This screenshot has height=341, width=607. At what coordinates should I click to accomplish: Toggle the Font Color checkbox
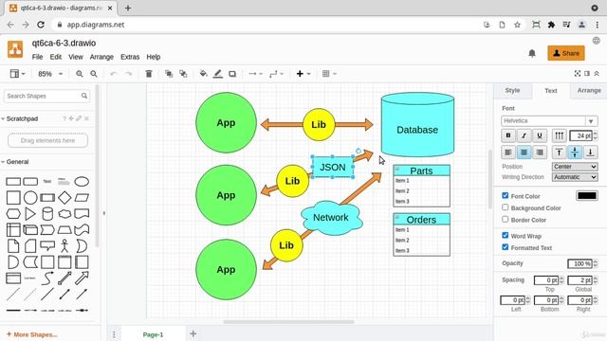point(506,196)
